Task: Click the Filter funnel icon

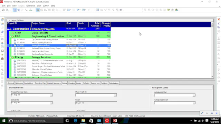Action: (78, 10)
